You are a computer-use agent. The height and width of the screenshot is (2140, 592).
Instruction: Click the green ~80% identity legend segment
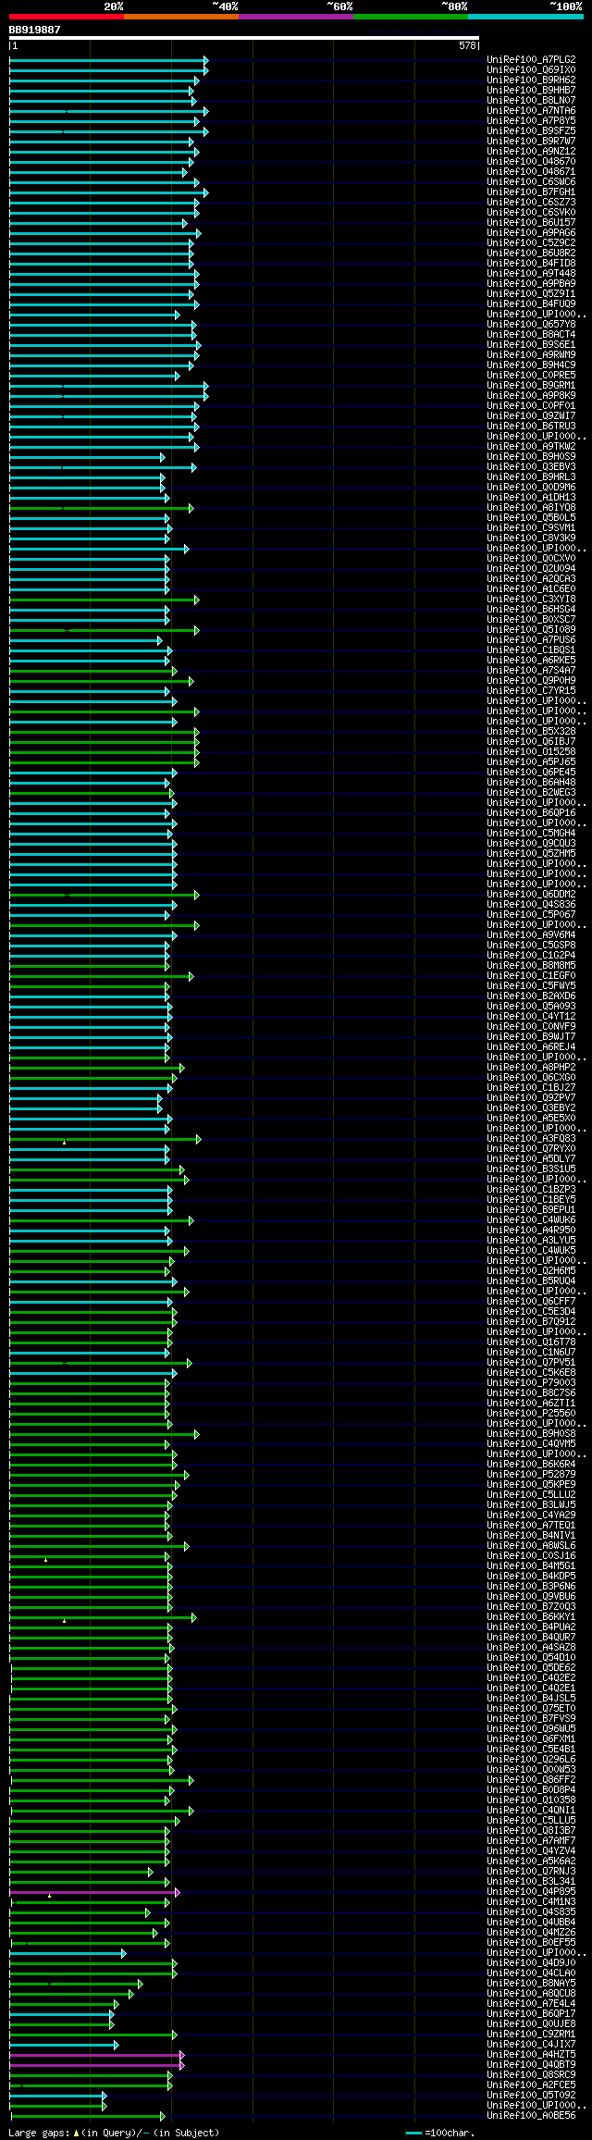411,17
